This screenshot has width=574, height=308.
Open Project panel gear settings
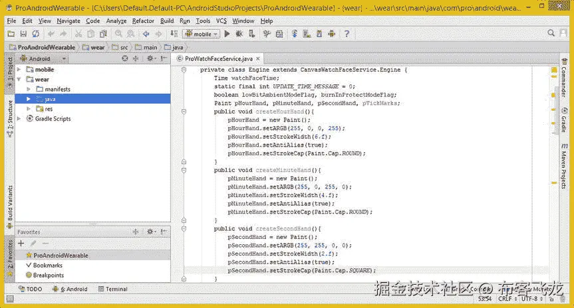click(150, 58)
